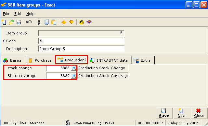Click the Open folder toolbar icon
Viewport: 208px width, 126px height.
pos(11,22)
